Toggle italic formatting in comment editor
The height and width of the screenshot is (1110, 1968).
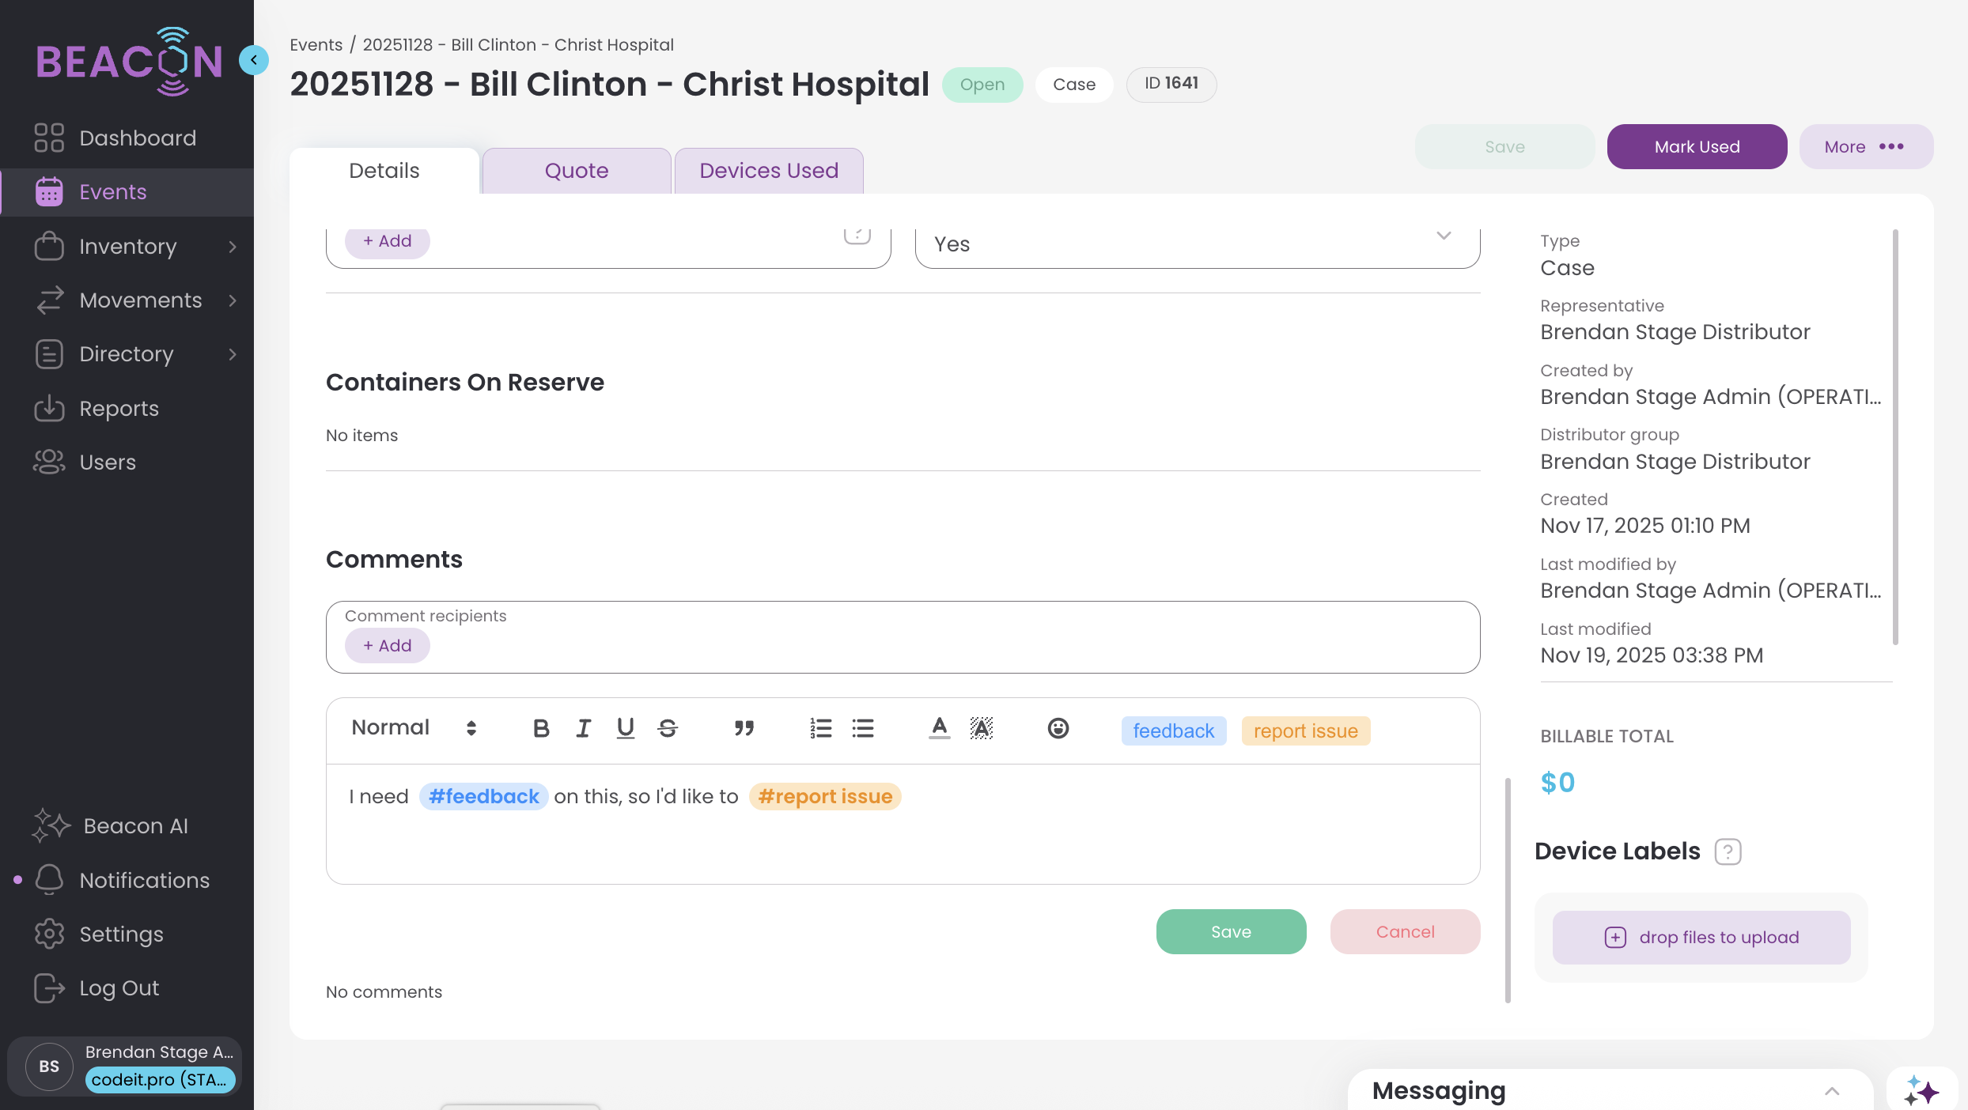click(583, 728)
